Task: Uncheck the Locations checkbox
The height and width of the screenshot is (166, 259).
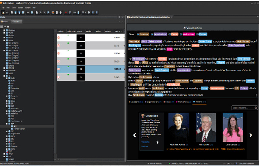Action: (x=138, y=35)
